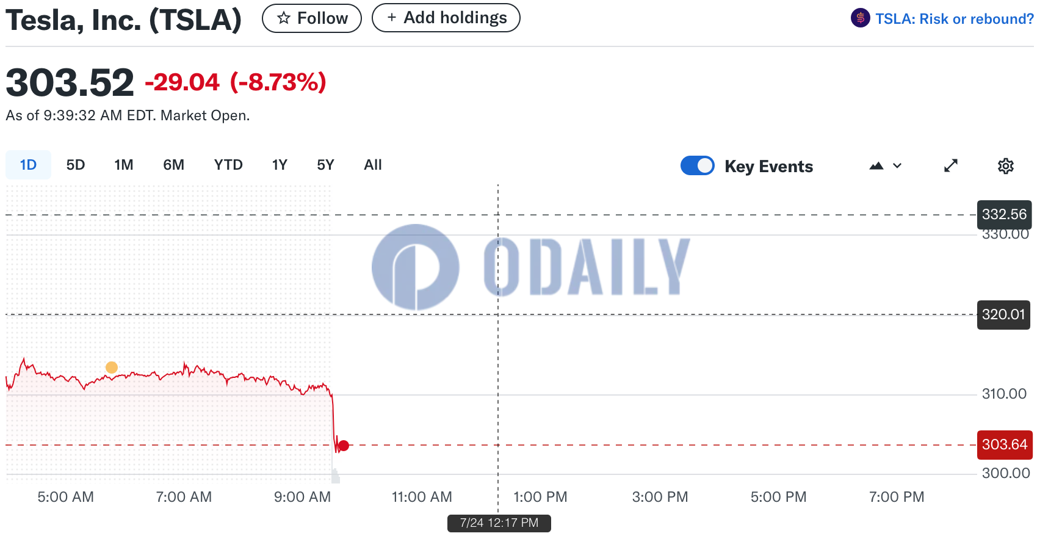This screenshot has width=1062, height=536.
Task: Click the plus icon in Add holdings
Action: [x=392, y=18]
